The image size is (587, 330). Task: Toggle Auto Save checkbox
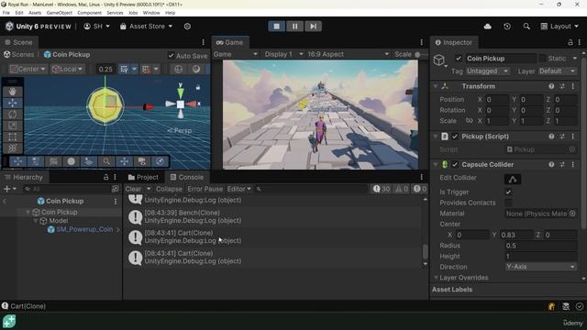(x=172, y=55)
